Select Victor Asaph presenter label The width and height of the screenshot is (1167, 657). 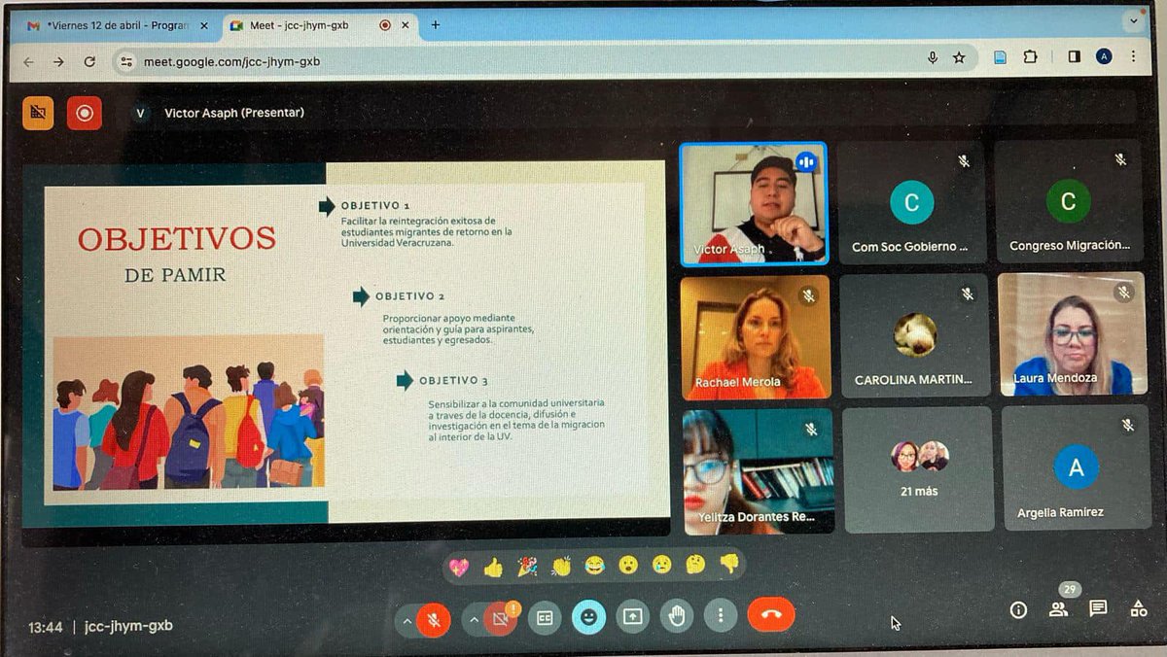[x=233, y=113]
